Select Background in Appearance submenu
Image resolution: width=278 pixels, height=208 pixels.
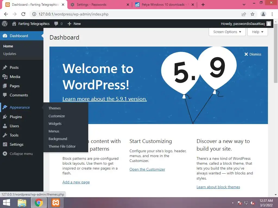pos(58,139)
